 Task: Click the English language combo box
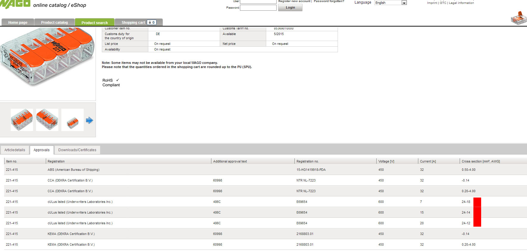tap(390, 3)
